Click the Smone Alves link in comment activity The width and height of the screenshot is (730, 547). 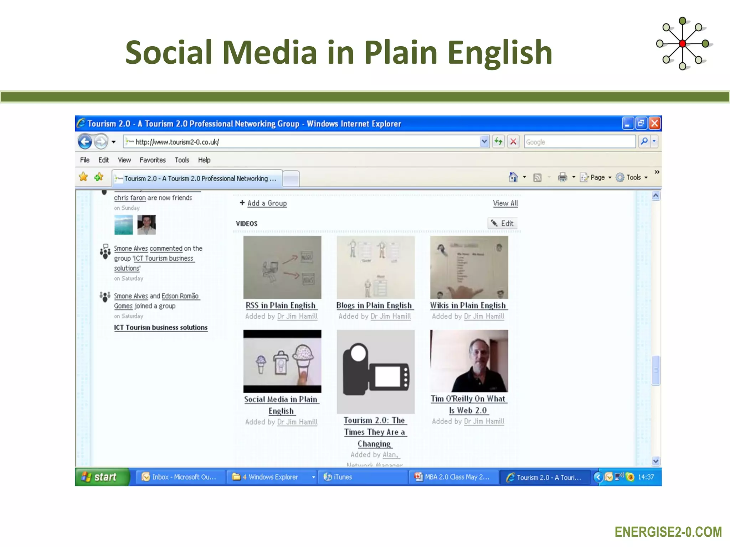[131, 248]
